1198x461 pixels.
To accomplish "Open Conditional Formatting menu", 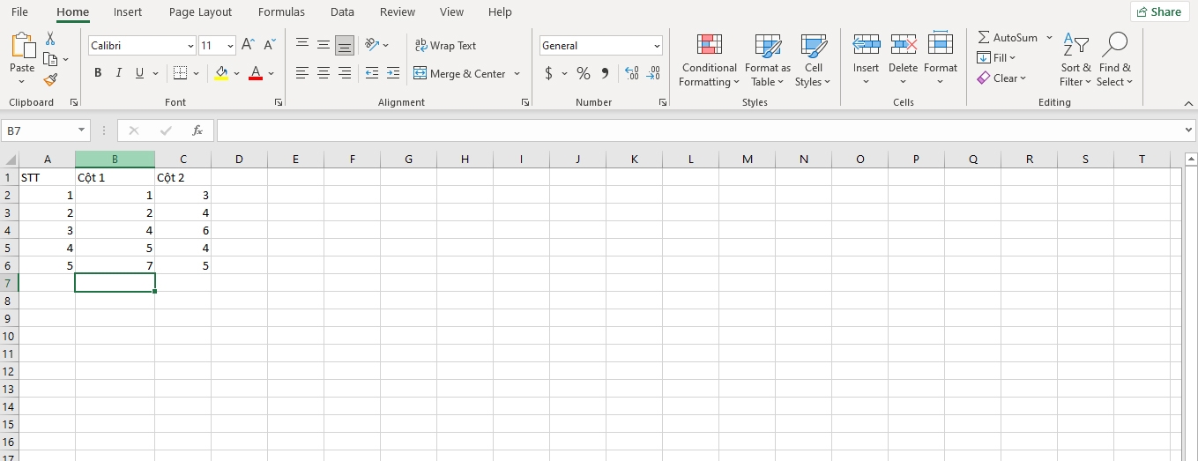I will (x=709, y=61).
